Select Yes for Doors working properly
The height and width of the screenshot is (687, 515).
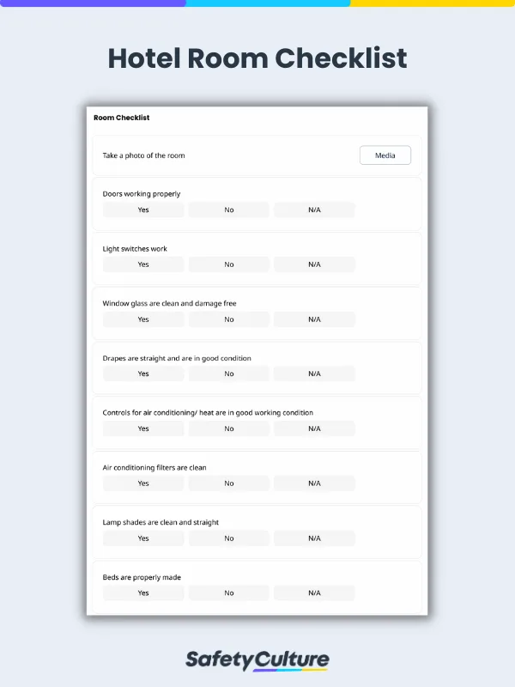click(x=143, y=210)
